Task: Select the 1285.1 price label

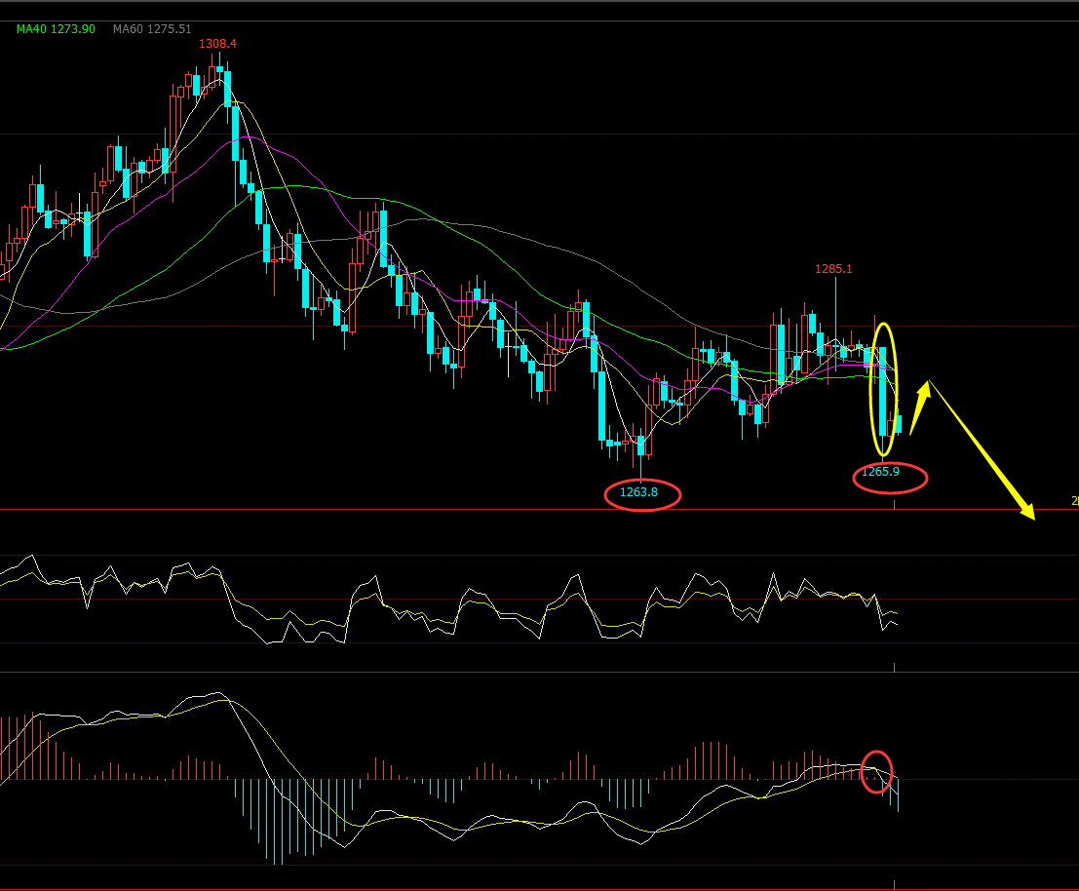Action: click(833, 268)
